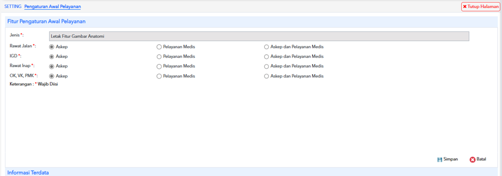Select Askep for Rawat Jalan
The height and width of the screenshot is (176, 502).
[51, 47]
